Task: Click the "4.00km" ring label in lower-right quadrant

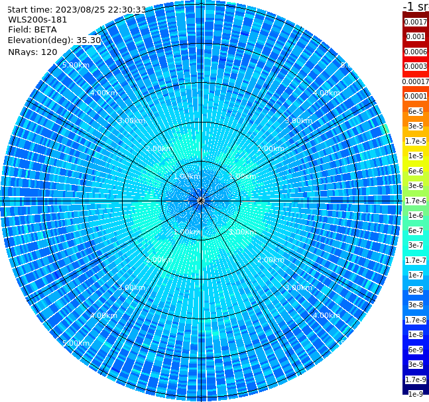Action: click(326, 315)
